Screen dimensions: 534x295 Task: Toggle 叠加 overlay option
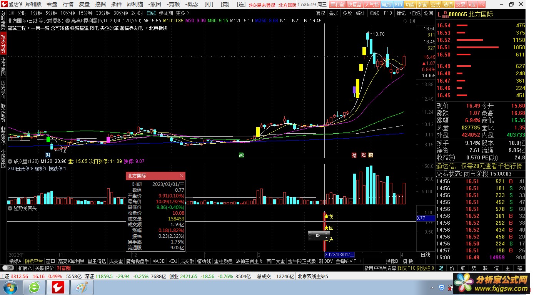[x=334, y=13]
